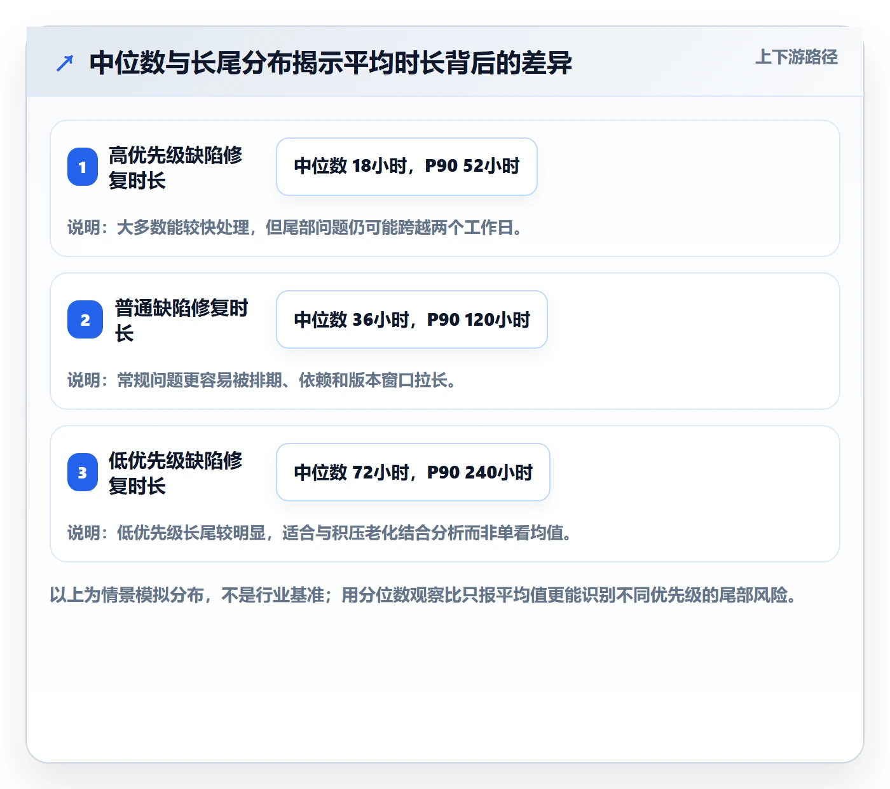Click the number 3 badge
This screenshot has width=890, height=789.
[x=83, y=472]
